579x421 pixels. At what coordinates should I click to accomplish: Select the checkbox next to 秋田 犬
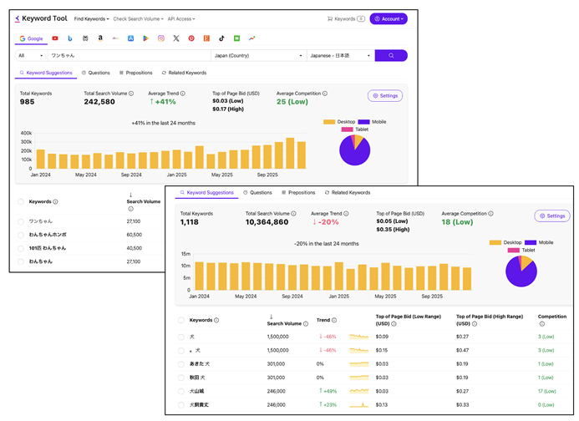(180, 378)
